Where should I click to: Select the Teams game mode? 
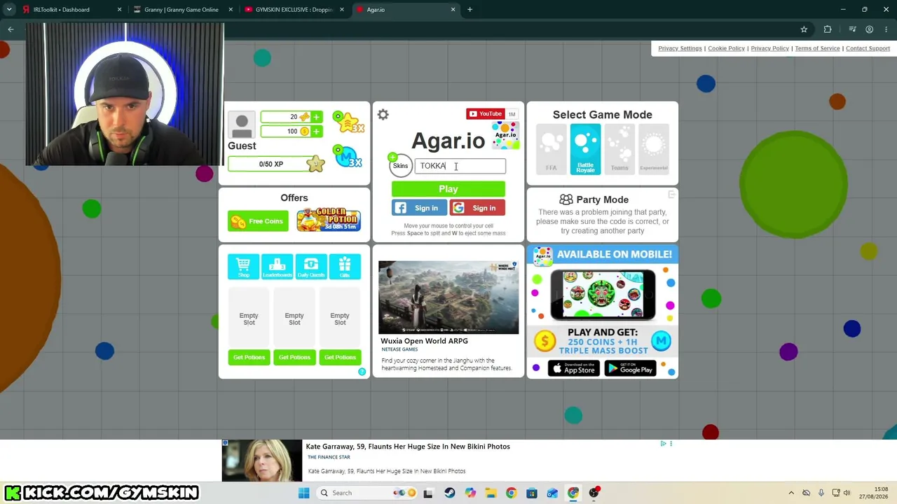pyautogui.click(x=619, y=149)
